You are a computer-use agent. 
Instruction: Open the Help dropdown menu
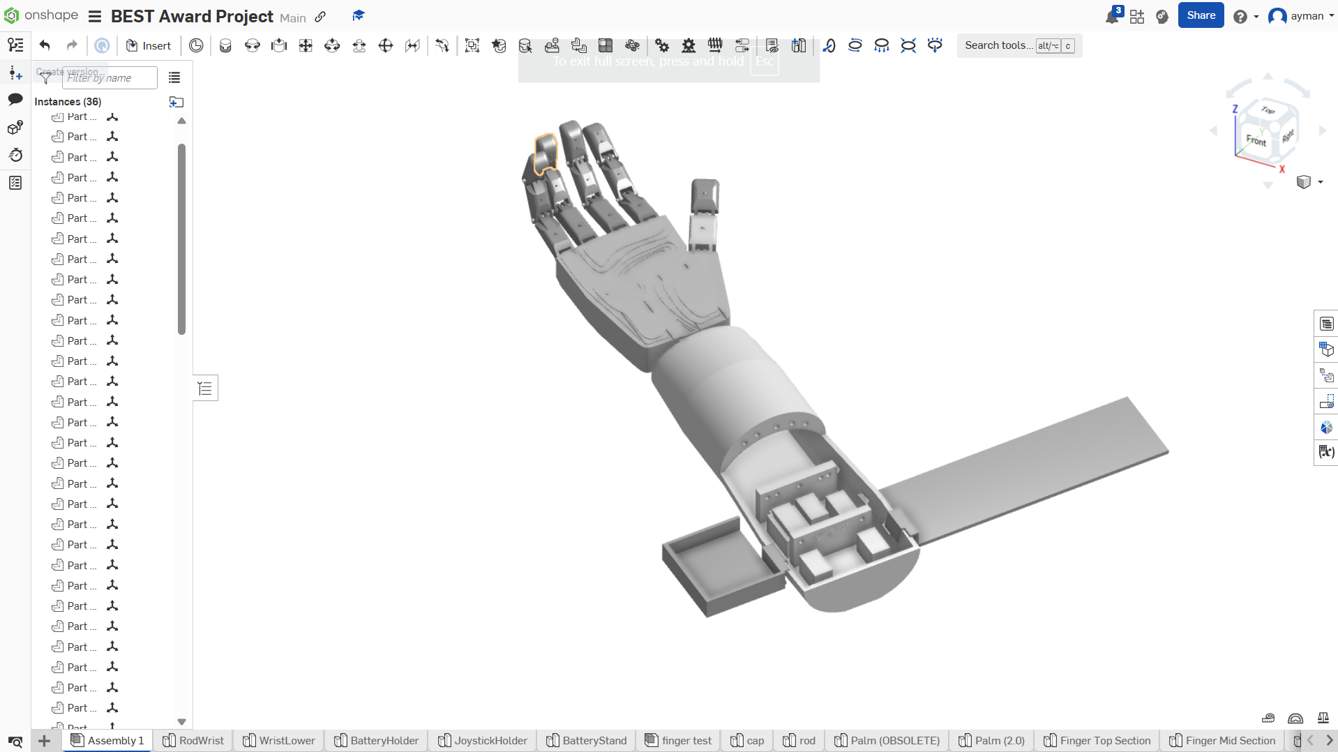[x=1245, y=17]
